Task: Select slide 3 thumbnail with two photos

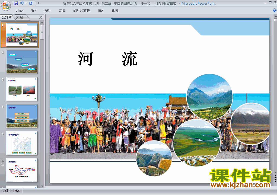Action: [22, 89]
